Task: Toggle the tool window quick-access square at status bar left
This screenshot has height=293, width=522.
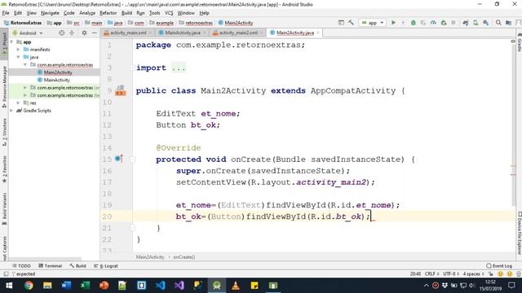Action: coord(6,273)
